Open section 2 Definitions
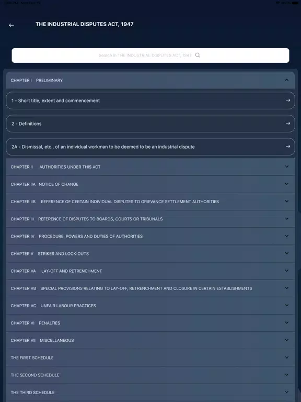Image resolution: width=301 pixels, height=402 pixels. pyautogui.click(x=150, y=124)
